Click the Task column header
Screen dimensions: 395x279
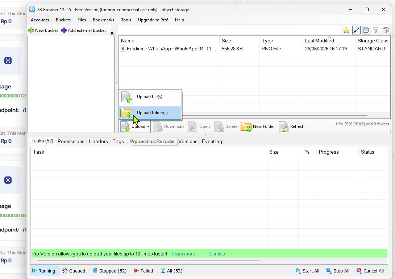pyautogui.click(x=149, y=152)
